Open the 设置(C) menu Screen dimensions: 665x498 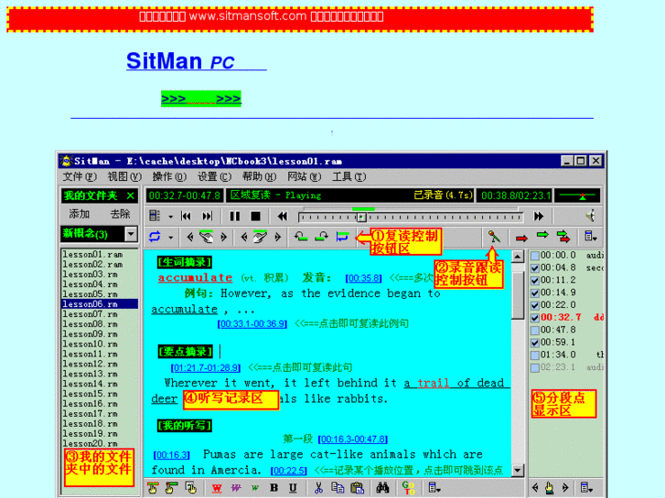click(x=214, y=176)
